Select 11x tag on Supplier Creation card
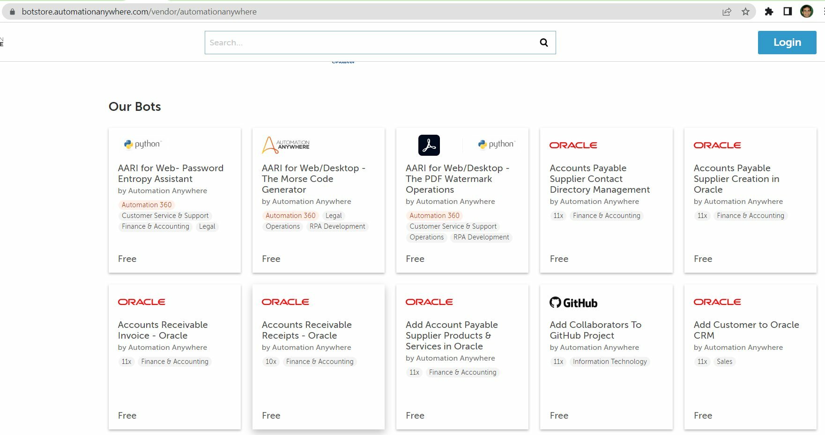The width and height of the screenshot is (825, 435). click(702, 216)
